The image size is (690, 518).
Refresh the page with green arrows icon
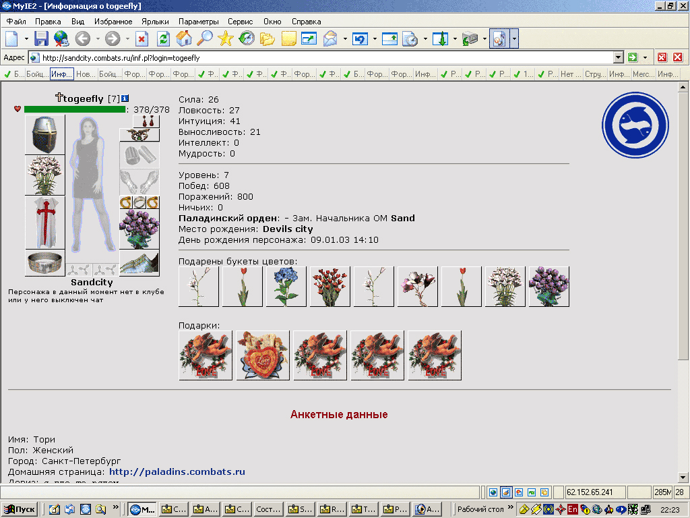(163, 38)
